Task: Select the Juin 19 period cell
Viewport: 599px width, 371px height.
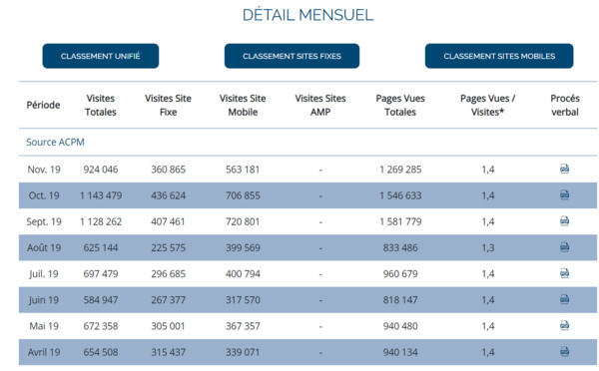Action: tap(44, 300)
